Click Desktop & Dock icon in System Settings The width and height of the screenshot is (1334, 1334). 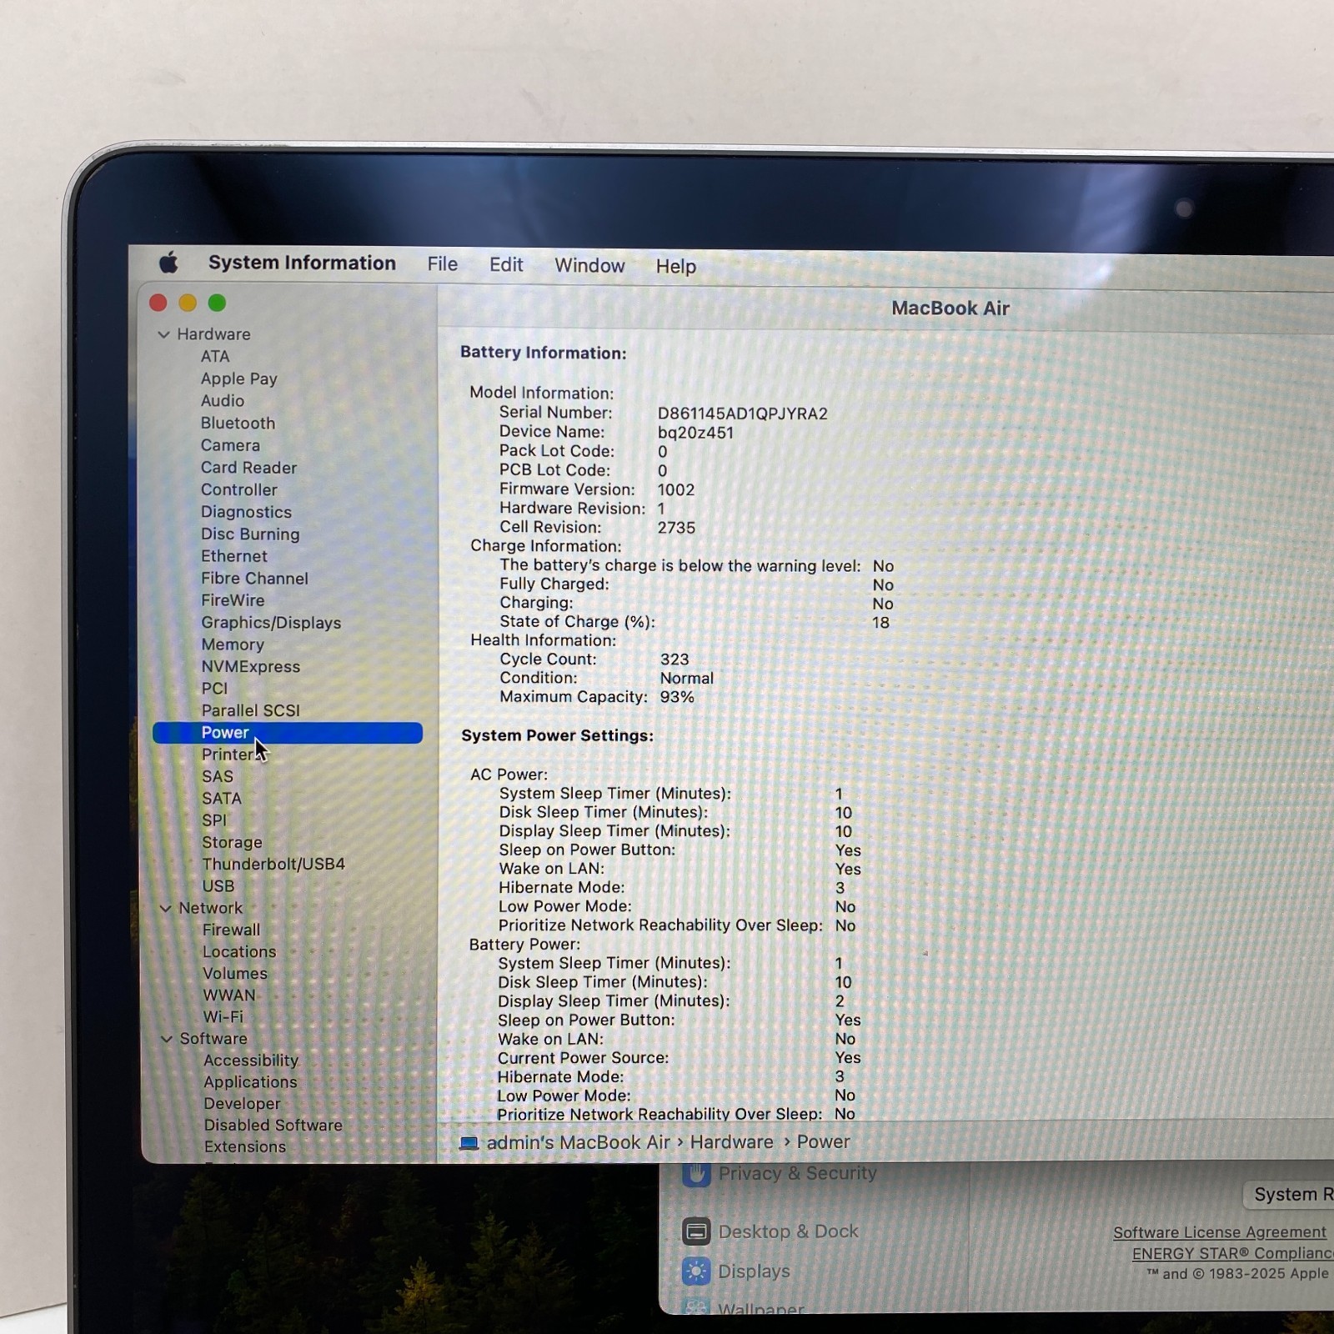pos(696,1231)
